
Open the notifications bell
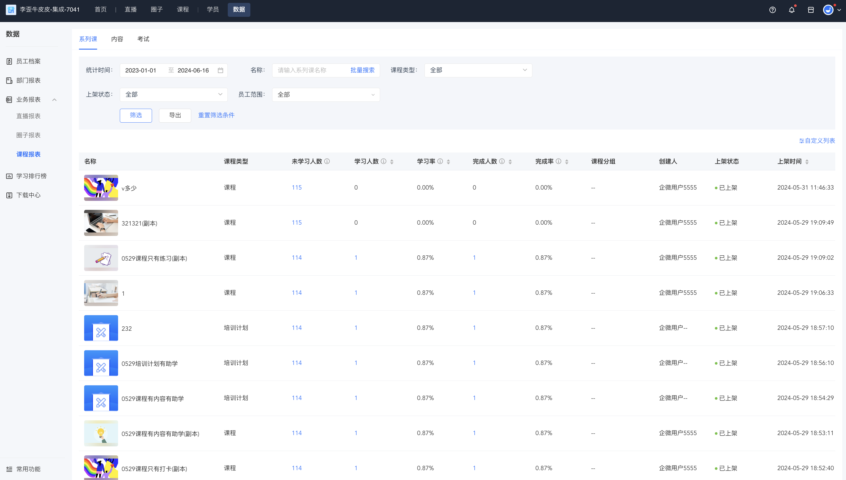coord(791,10)
